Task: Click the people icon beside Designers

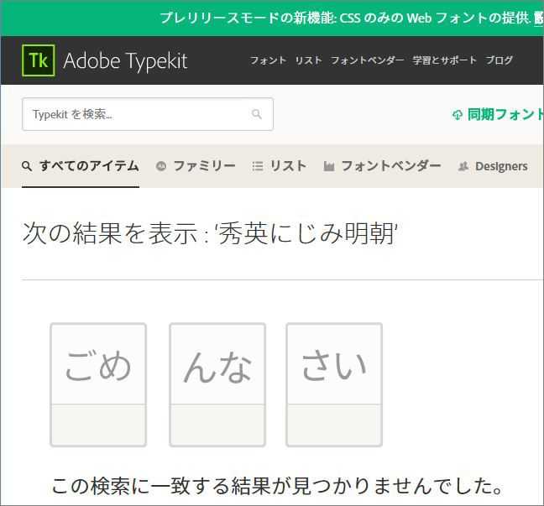Action: 463,166
